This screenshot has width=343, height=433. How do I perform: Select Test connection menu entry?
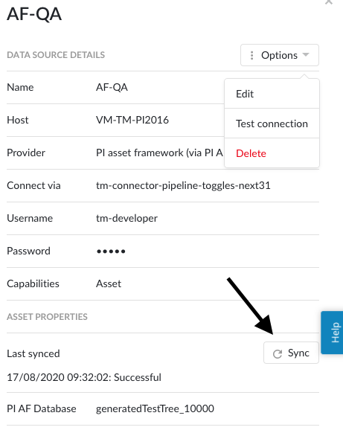pyautogui.click(x=272, y=124)
